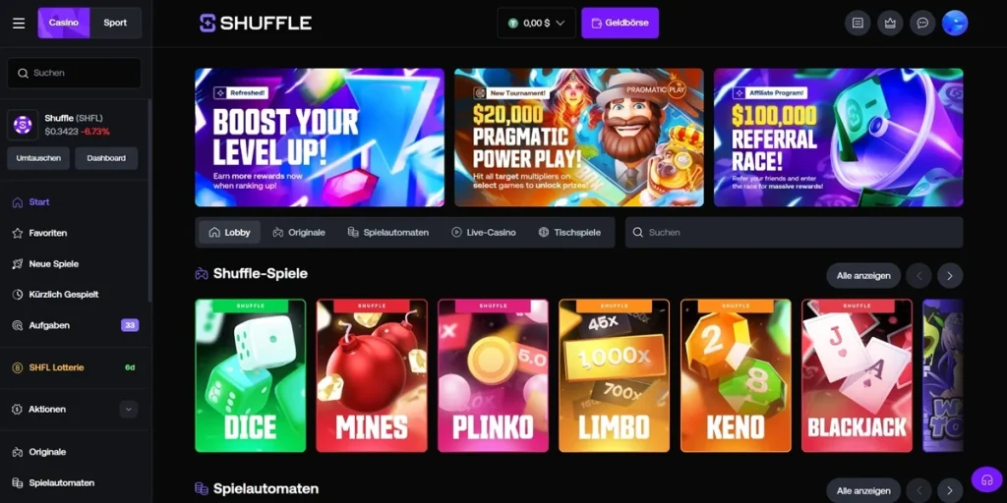Open the bet slip list icon
Image resolution: width=1007 pixels, height=503 pixels.
pyautogui.click(x=858, y=24)
